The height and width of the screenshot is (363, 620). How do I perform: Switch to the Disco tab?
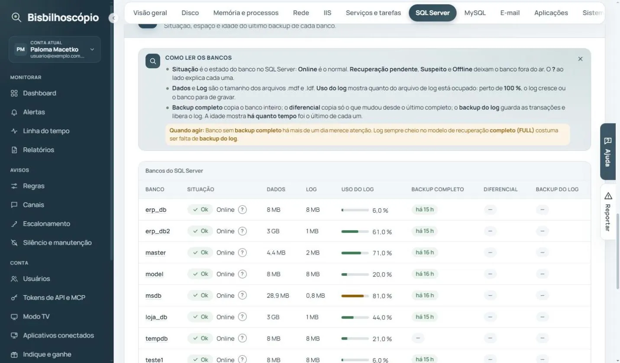click(x=190, y=13)
